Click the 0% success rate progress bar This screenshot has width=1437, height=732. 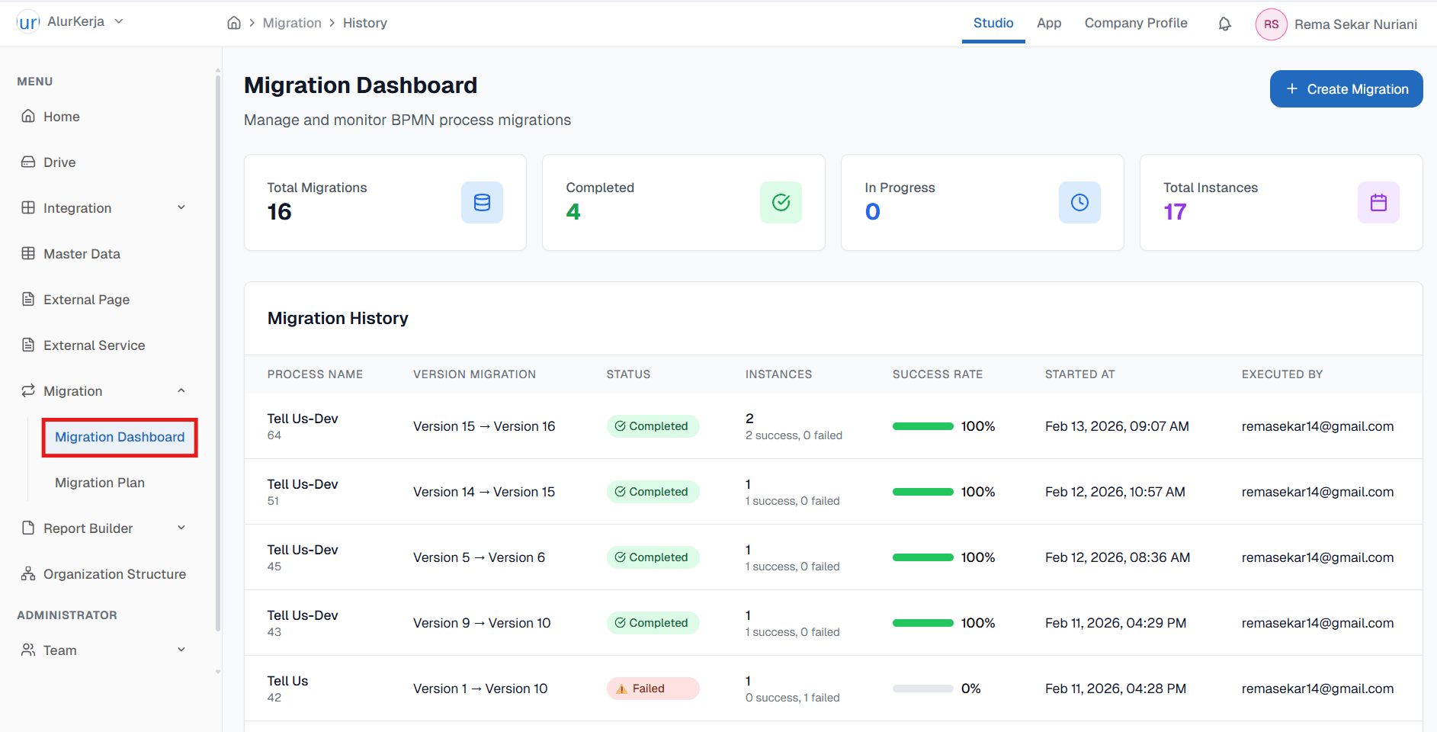(x=922, y=688)
